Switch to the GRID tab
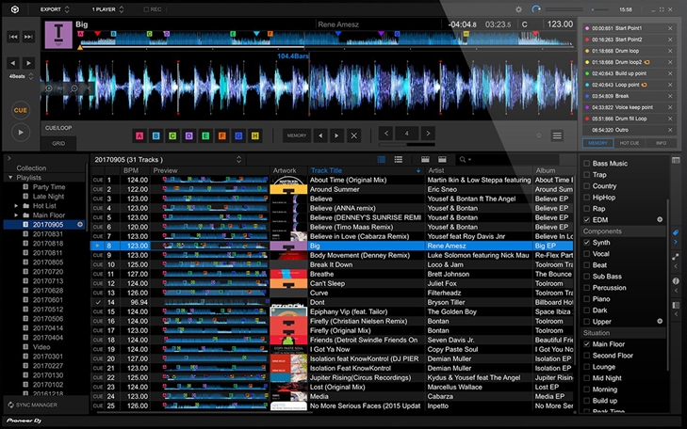 tap(57, 143)
